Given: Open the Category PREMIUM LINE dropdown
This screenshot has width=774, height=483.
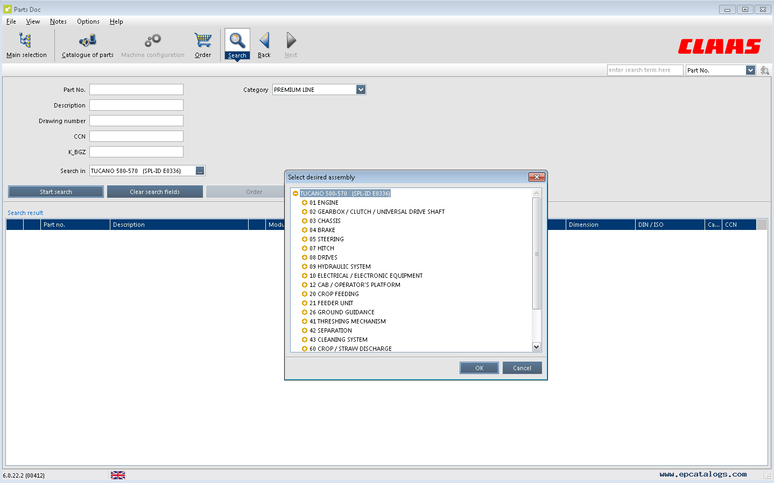Looking at the screenshot, I should tap(361, 90).
